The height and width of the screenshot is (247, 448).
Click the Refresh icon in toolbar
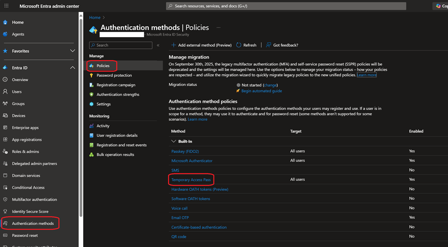pyautogui.click(x=239, y=45)
